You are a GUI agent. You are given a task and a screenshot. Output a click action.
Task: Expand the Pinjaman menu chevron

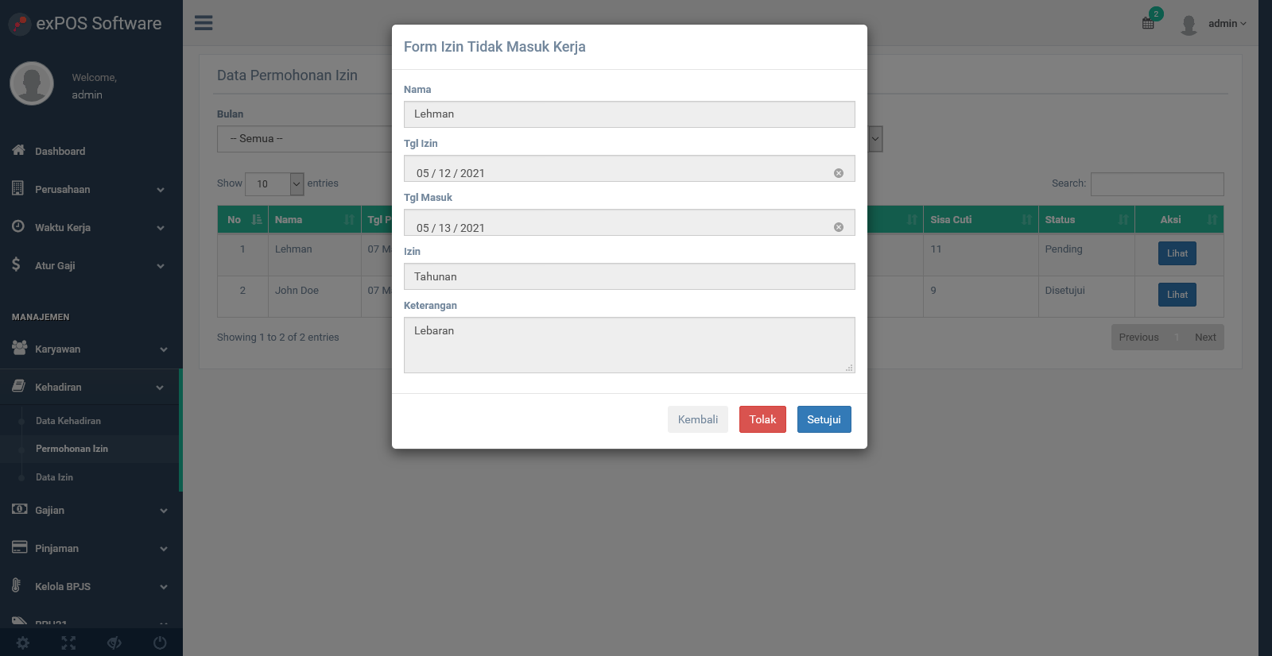coord(164,549)
